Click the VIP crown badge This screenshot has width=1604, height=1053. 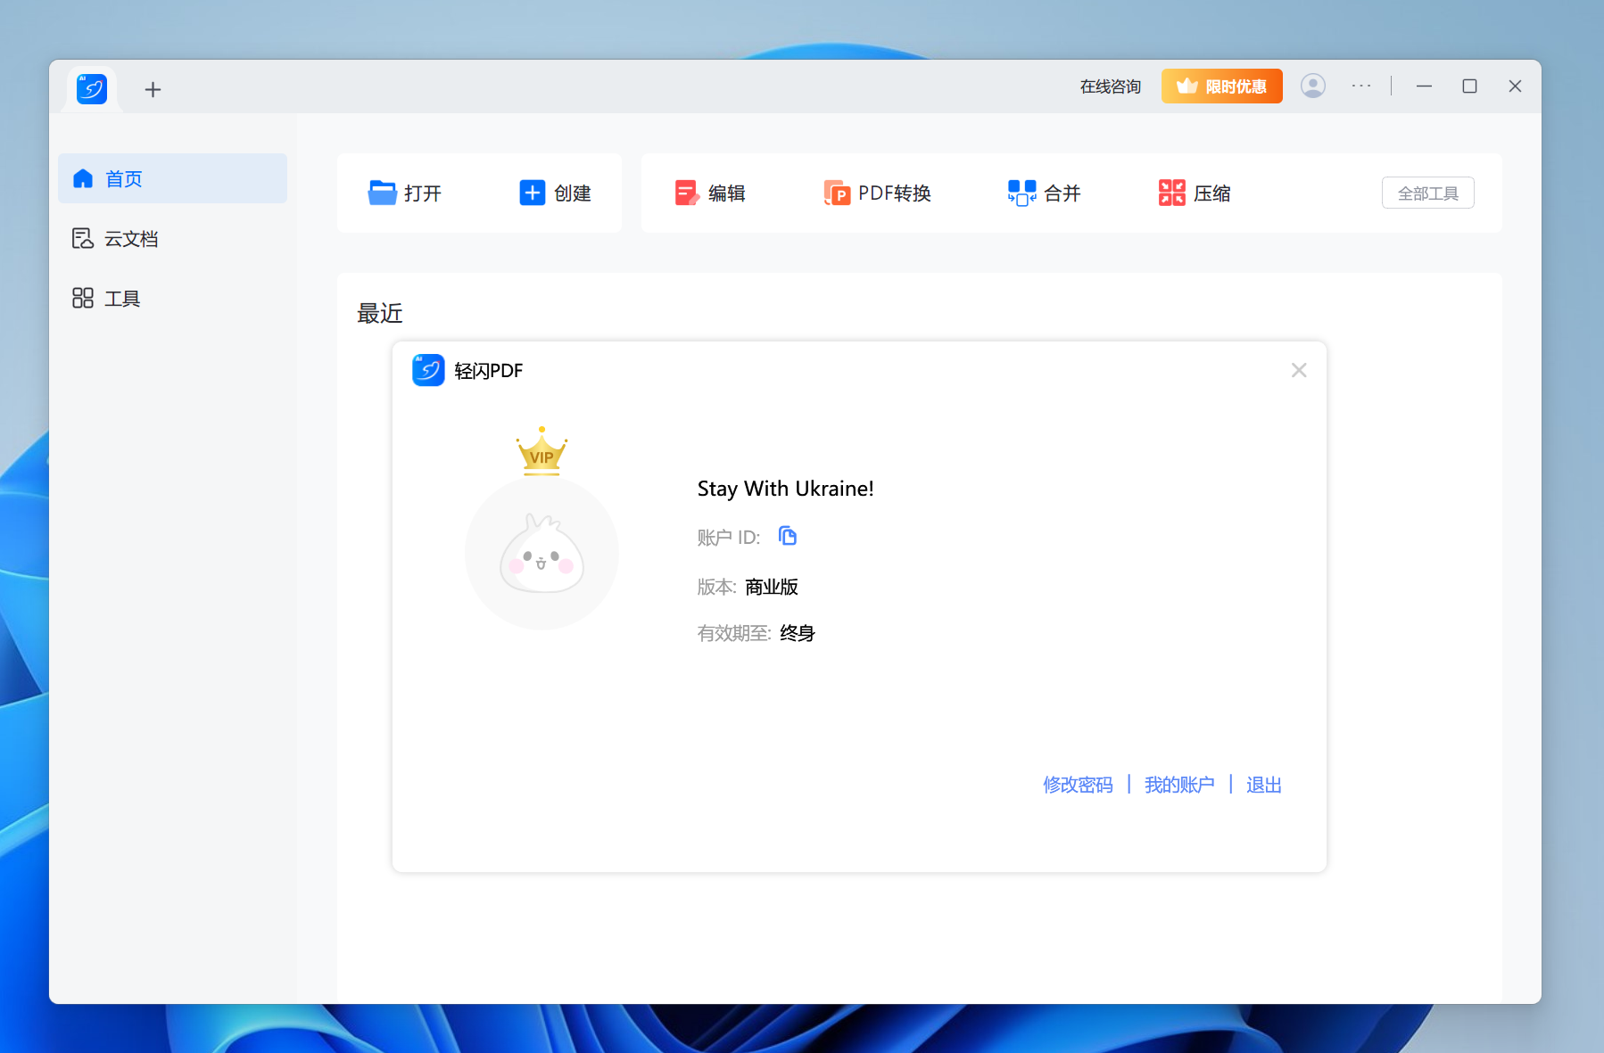click(542, 451)
